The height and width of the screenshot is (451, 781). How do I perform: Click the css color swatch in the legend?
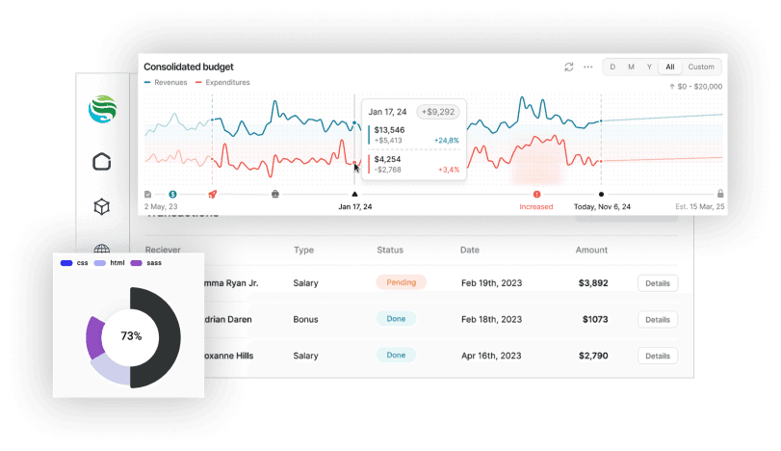point(65,263)
